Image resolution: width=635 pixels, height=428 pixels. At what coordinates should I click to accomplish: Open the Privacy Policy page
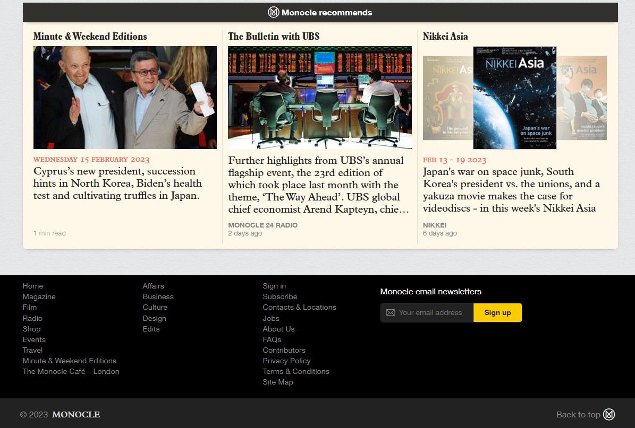tap(286, 361)
